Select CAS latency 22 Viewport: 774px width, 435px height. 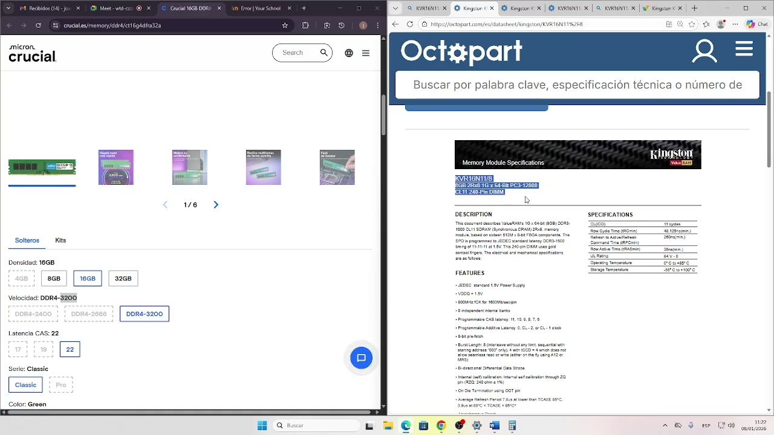[70, 349]
